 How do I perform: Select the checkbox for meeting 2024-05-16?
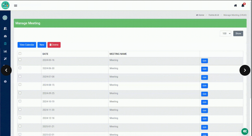pos(20,60)
